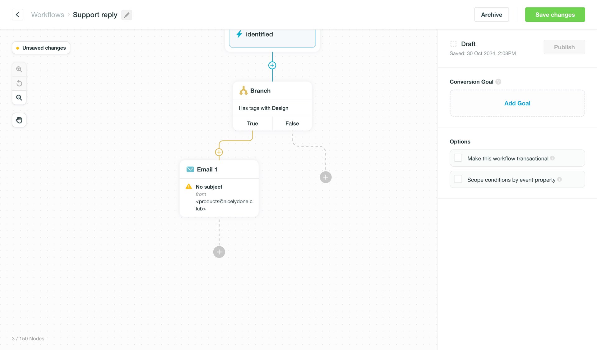Click the Add Goal link
The width and height of the screenshot is (597, 350).
point(517,103)
